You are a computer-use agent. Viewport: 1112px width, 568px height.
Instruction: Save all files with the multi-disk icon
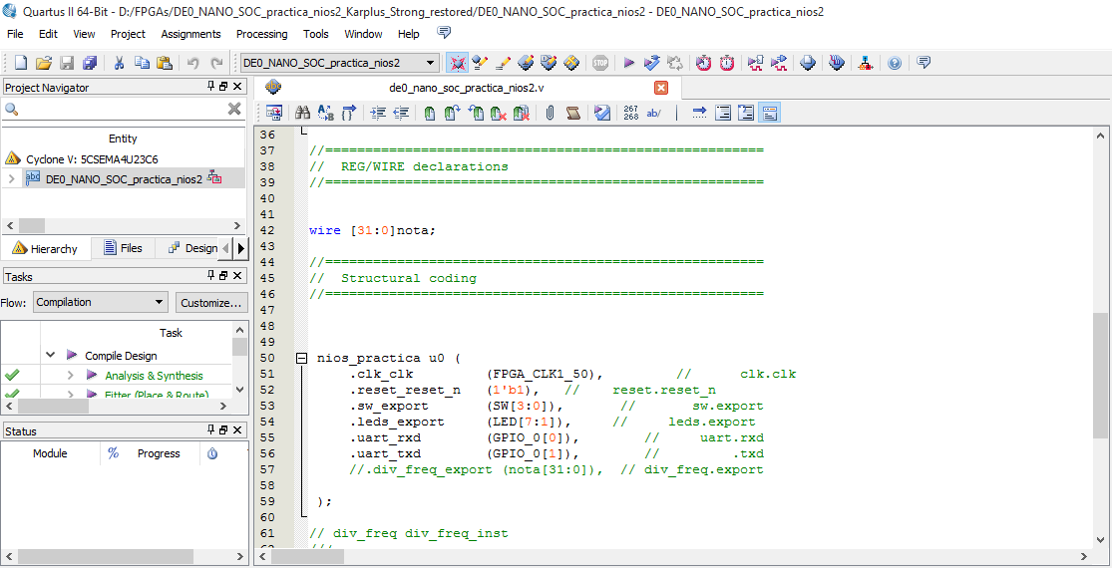point(90,63)
